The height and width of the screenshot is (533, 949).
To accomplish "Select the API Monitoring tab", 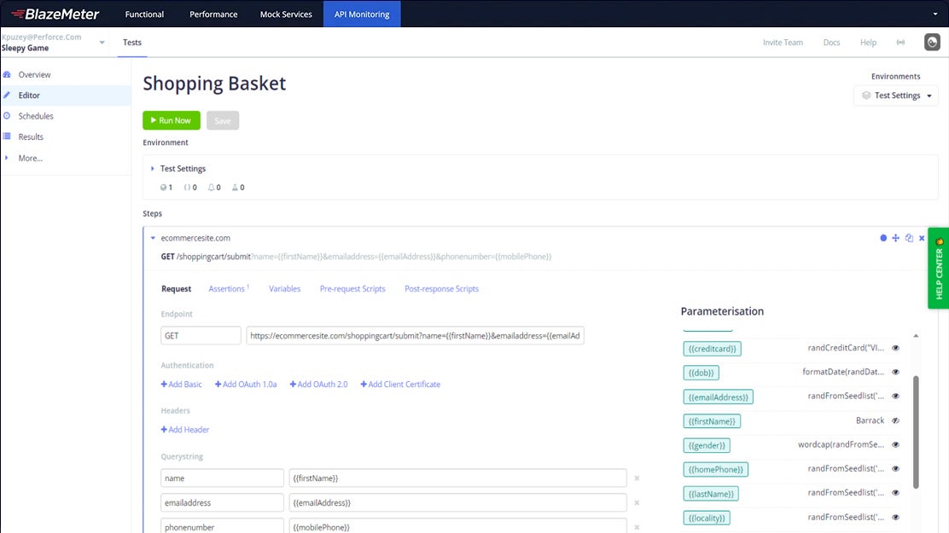I will (362, 14).
